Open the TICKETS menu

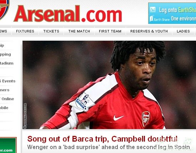[x=51, y=31]
